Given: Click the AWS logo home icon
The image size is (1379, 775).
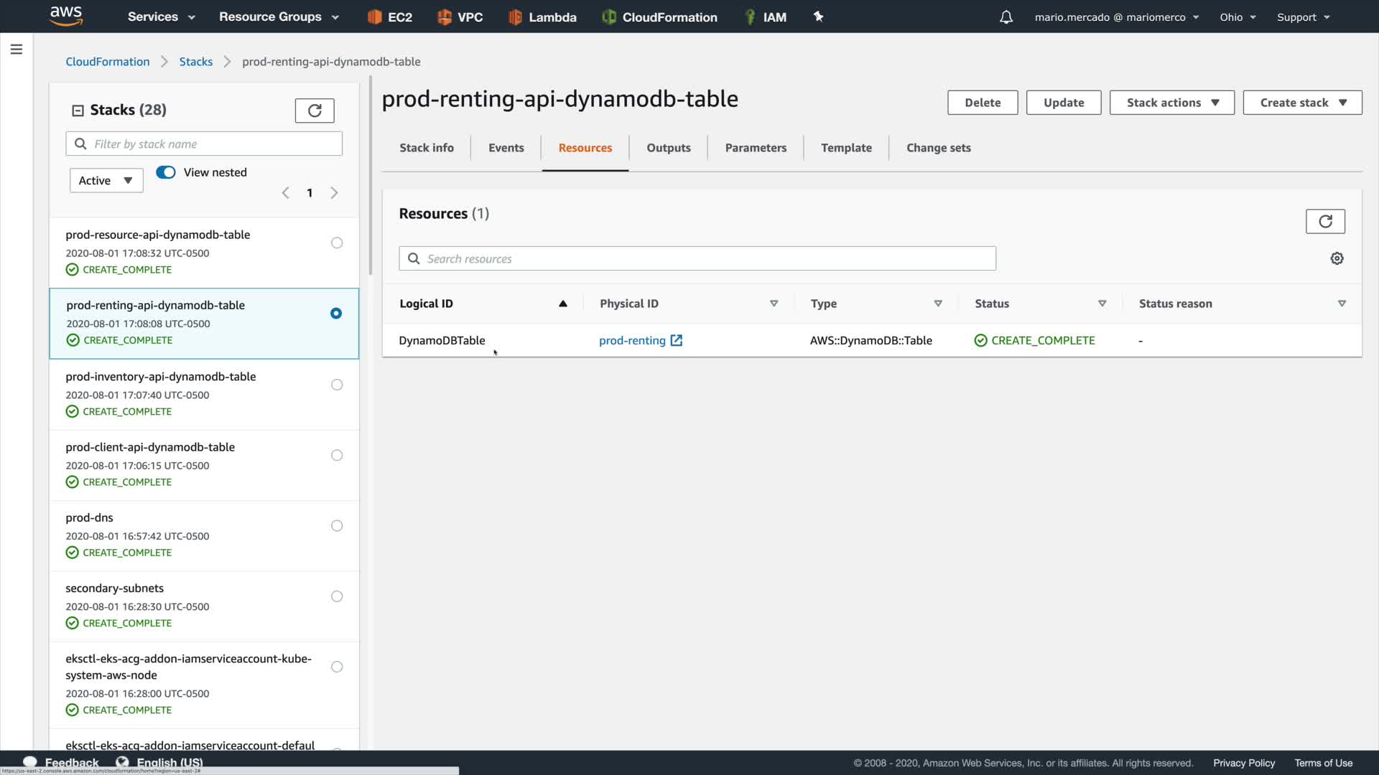Looking at the screenshot, I should (66, 16).
